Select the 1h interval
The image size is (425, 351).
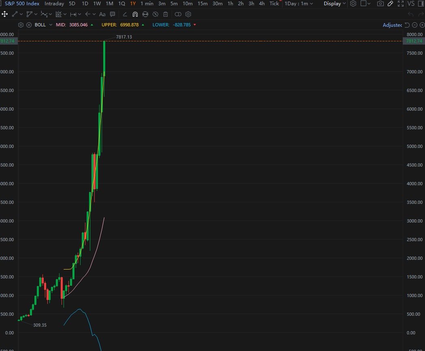[230, 4]
